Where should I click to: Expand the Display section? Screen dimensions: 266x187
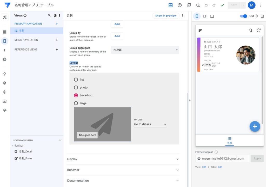[x=123, y=159]
